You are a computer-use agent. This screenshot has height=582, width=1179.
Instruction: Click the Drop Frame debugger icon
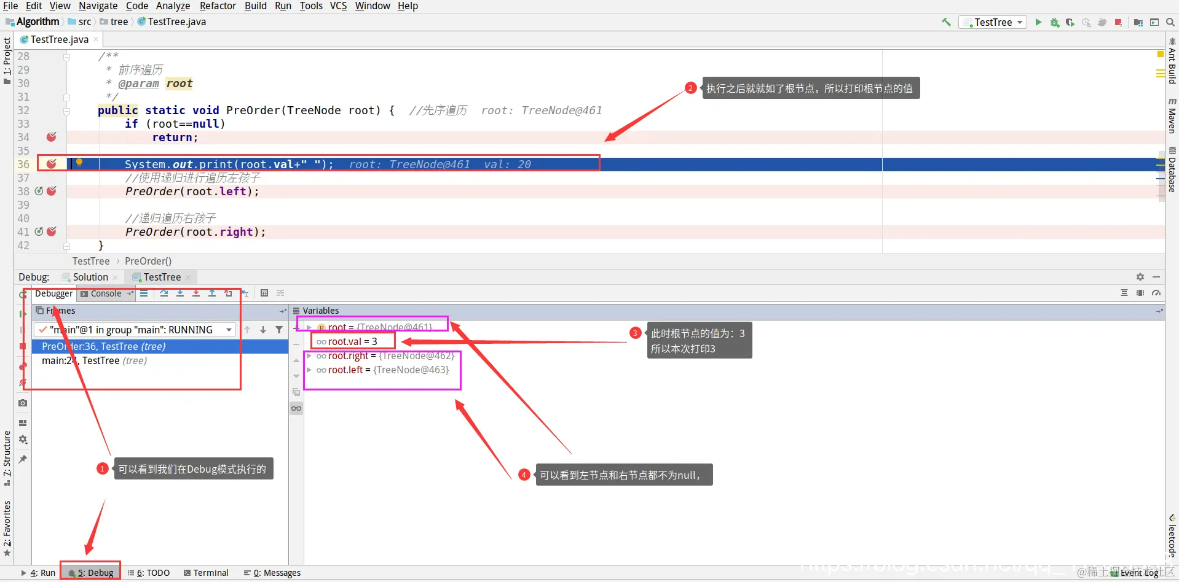pyautogui.click(x=228, y=293)
